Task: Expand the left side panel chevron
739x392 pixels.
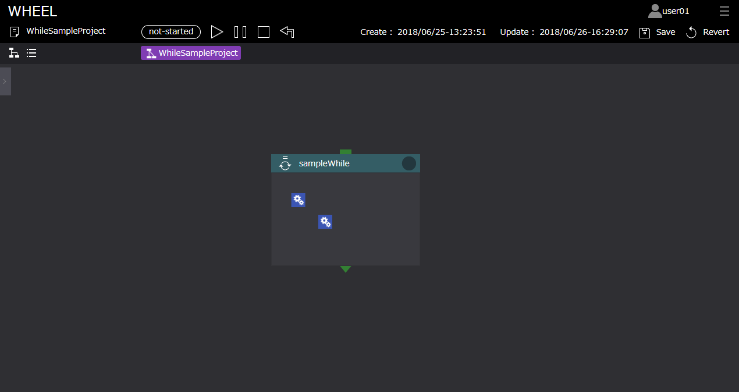Action: point(5,81)
